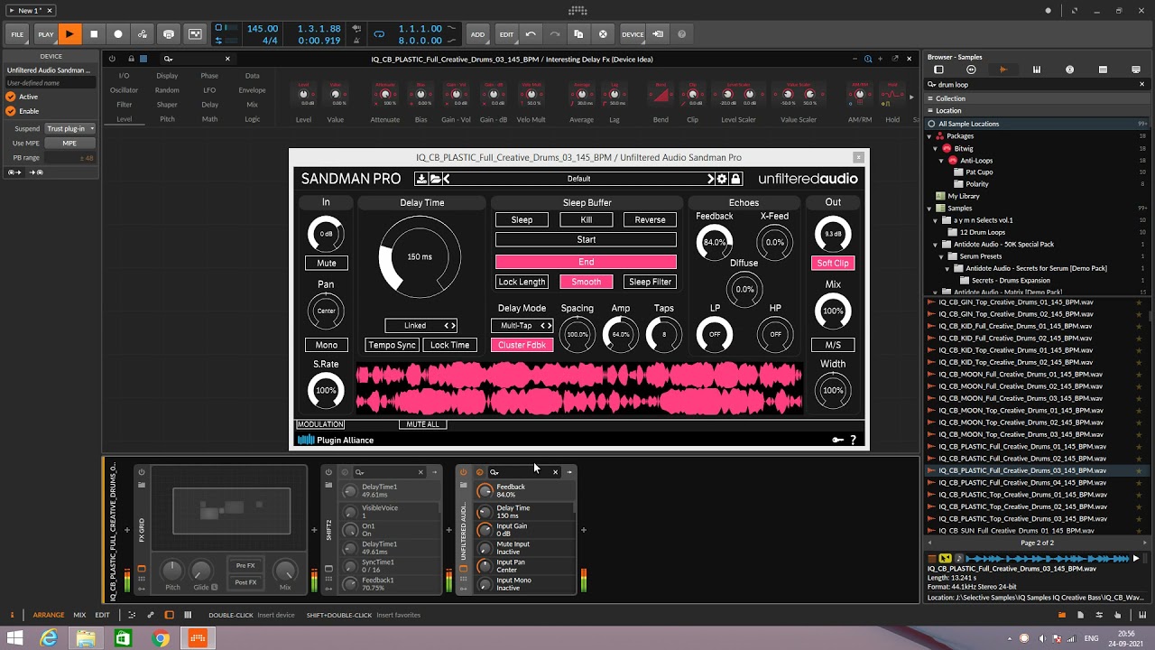Collapse the Serum Presets folder
This screenshot has height=650, width=1155.
(x=942, y=256)
